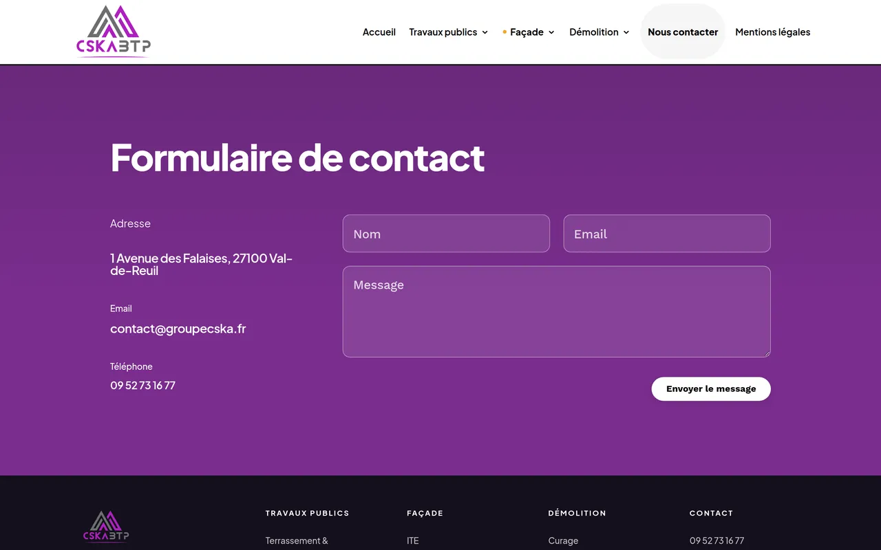Click the phone number under Téléphone
The height and width of the screenshot is (550, 881).
(x=142, y=386)
